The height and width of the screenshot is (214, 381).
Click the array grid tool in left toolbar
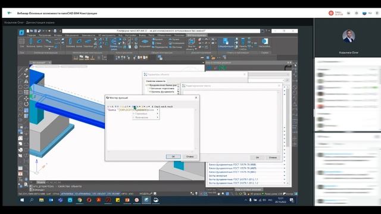tap(26, 92)
